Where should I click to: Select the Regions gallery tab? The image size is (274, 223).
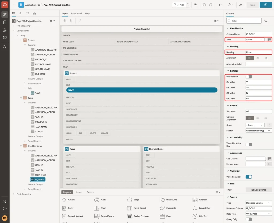click(x=67, y=192)
